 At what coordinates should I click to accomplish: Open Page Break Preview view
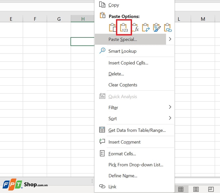[x=210, y=189]
